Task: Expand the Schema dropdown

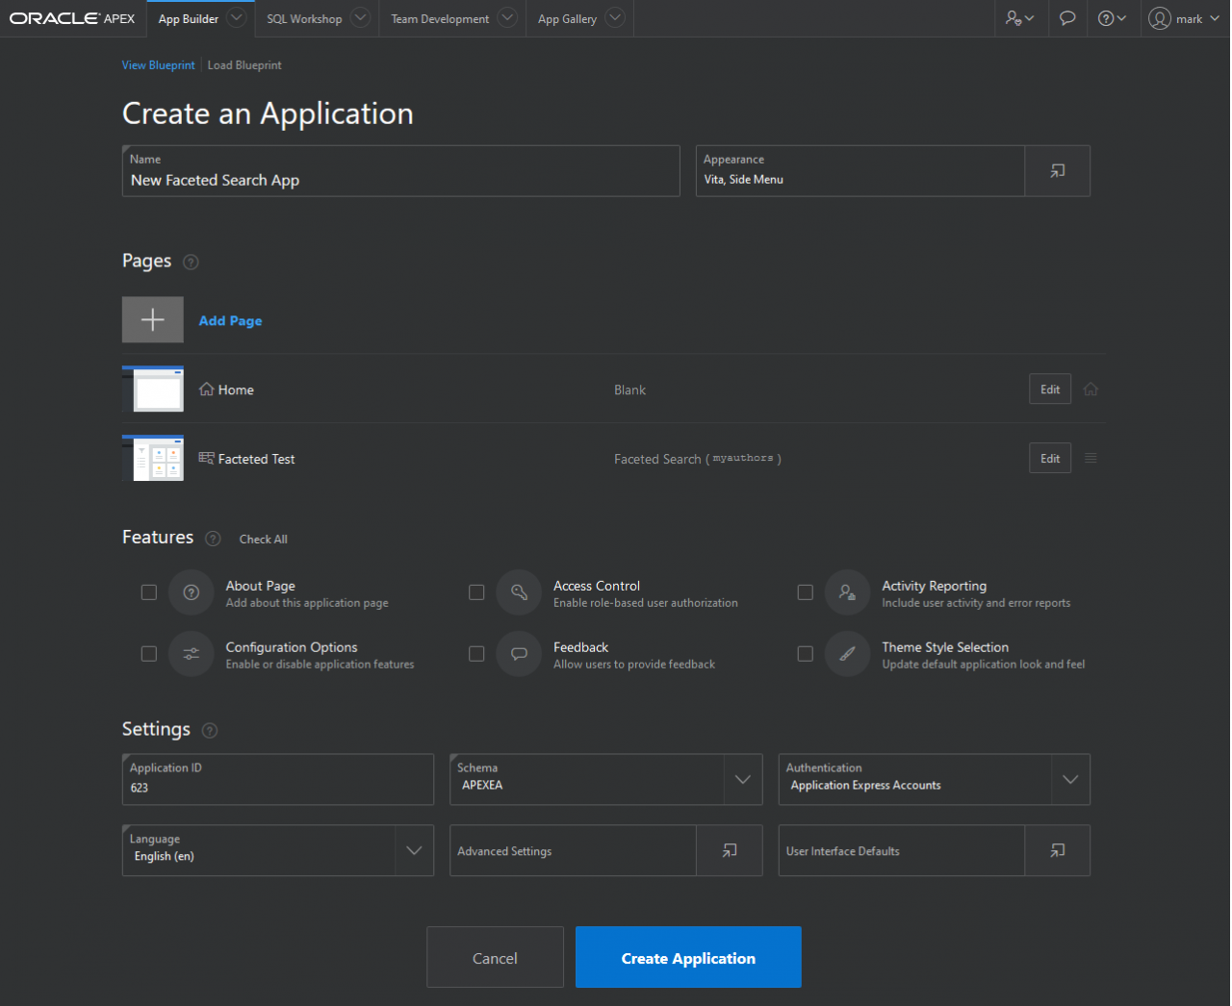Action: [x=742, y=779]
